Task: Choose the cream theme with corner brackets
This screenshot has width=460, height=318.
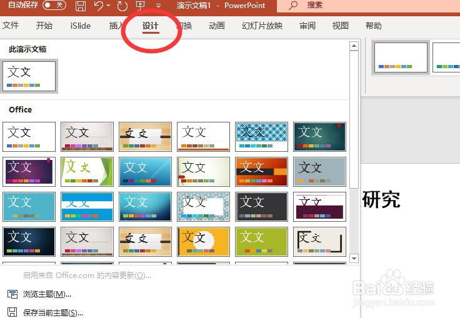Action: (319, 241)
